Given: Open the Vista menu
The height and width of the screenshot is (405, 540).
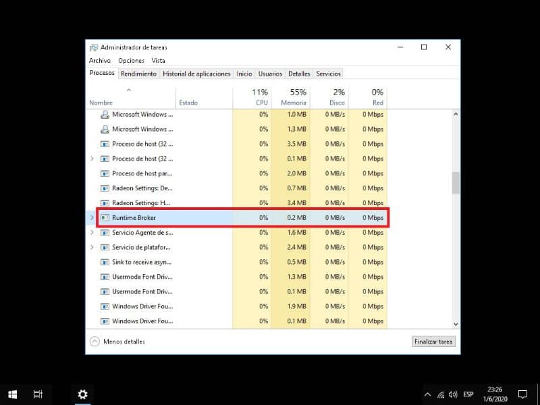Looking at the screenshot, I should coord(159,61).
